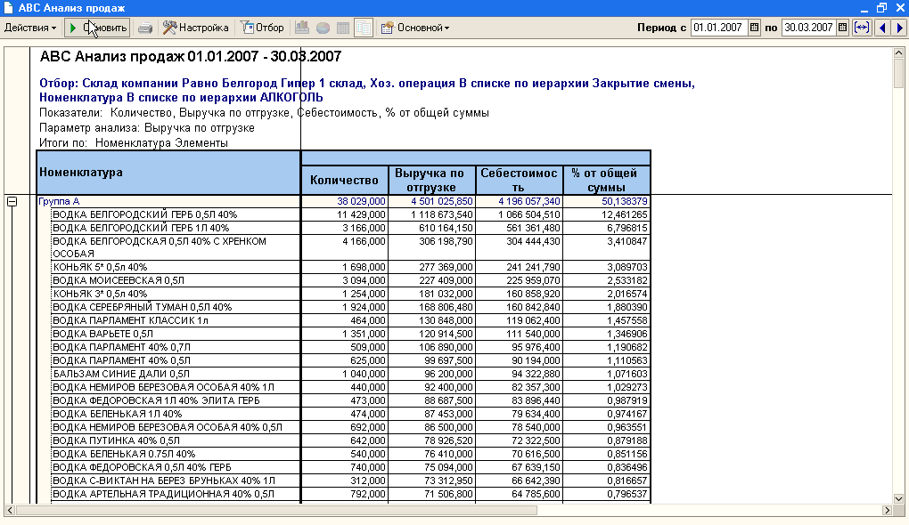This screenshot has height=525, width=909.
Task: Click the Себестоимость column header
Action: (x=519, y=180)
